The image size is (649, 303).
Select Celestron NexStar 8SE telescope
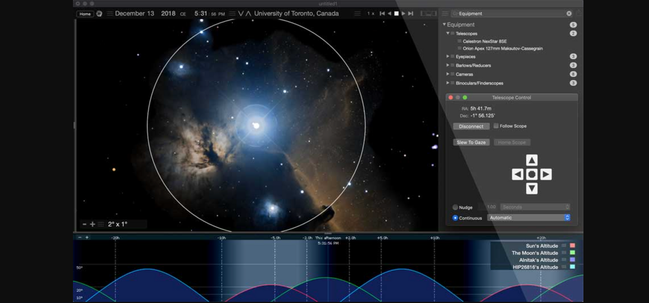pos(485,41)
